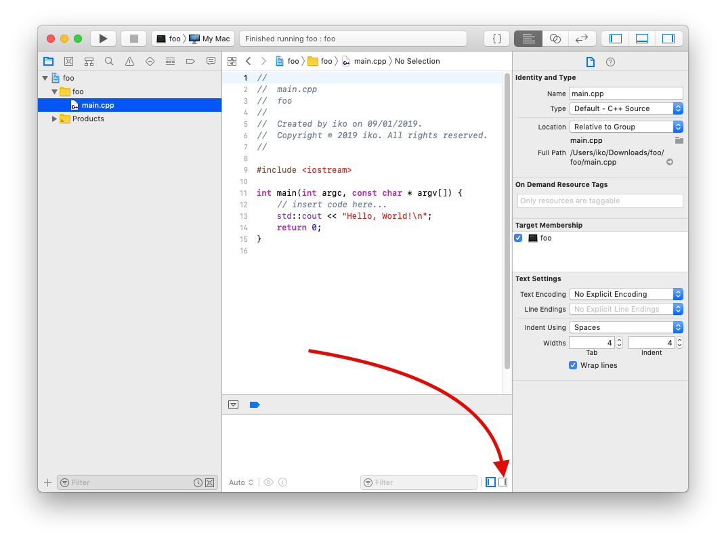Viewport: 726px width, 542px height.
Task: Click the file Name text field
Action: tap(625, 93)
